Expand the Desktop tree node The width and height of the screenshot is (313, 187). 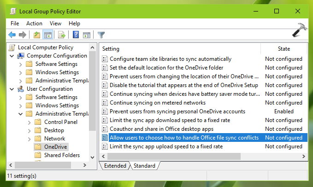[30, 131]
